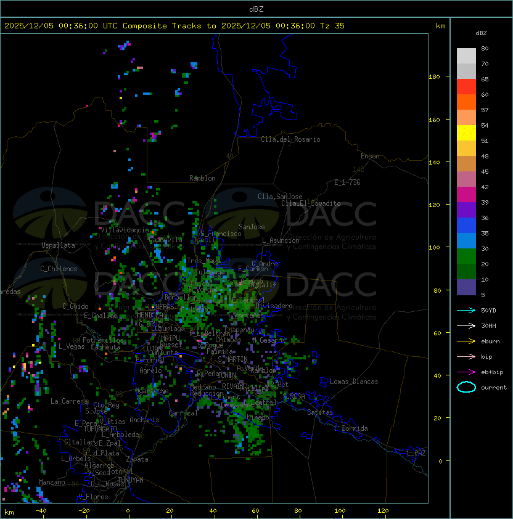Viewport: 513px width, 519px height.
Task: Click the cyan 50YD arrow legend icon
Action: 466,311
